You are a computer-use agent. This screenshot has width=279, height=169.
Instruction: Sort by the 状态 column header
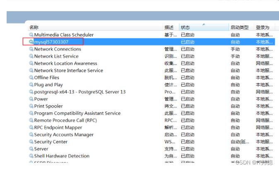point(185,27)
